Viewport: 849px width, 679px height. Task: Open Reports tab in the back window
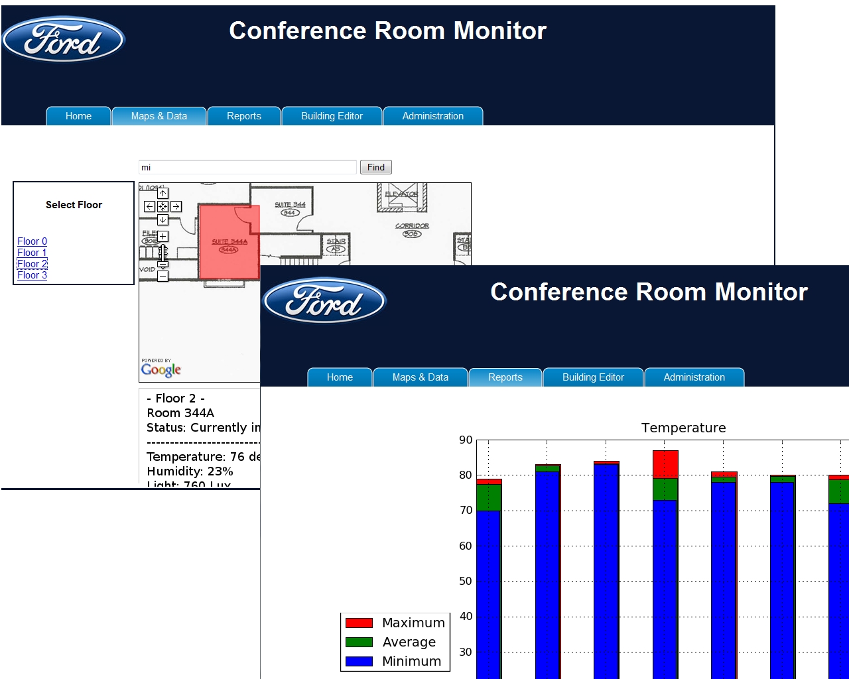(244, 116)
